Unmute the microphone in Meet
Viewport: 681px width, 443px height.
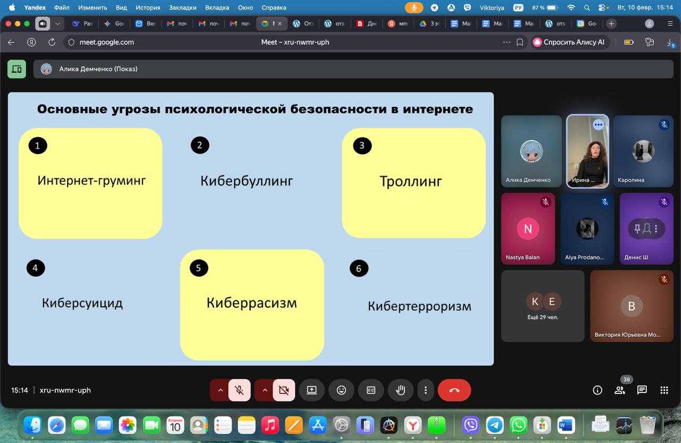239,390
